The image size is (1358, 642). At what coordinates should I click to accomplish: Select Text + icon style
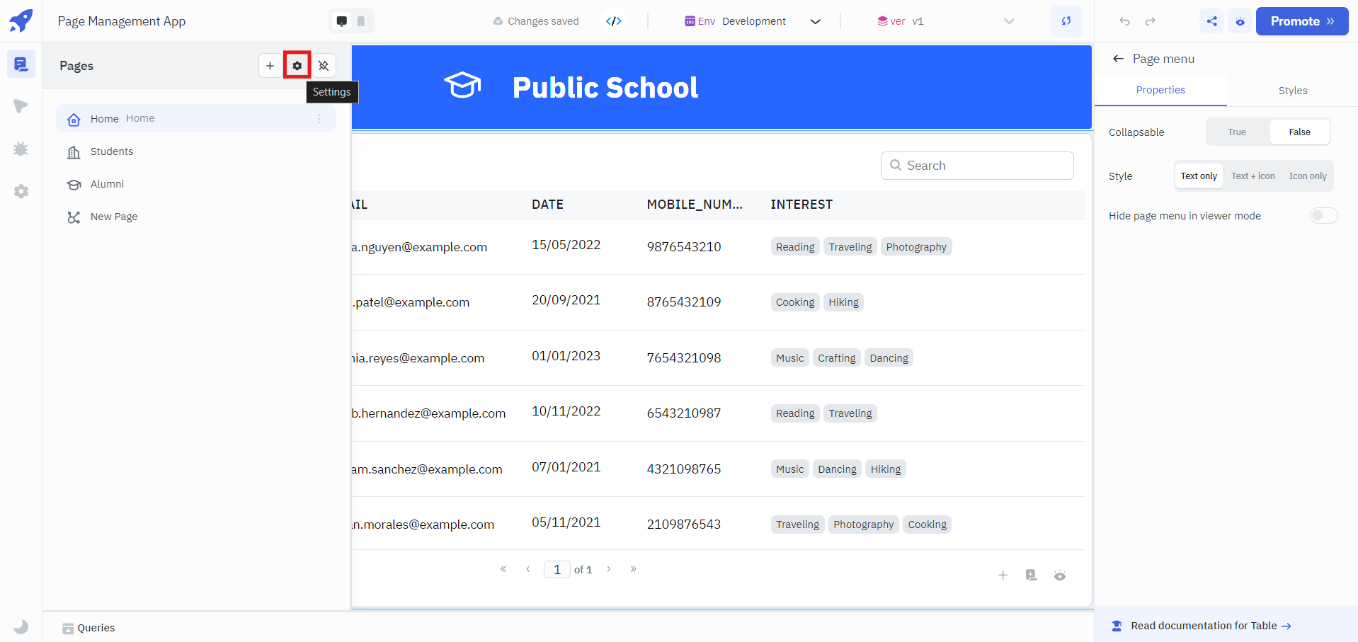click(1253, 176)
